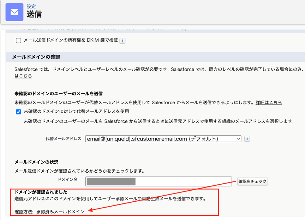The width and height of the screenshot is (305, 220).
Task: Open はこちら link under mail domain description
Action: 23,76
